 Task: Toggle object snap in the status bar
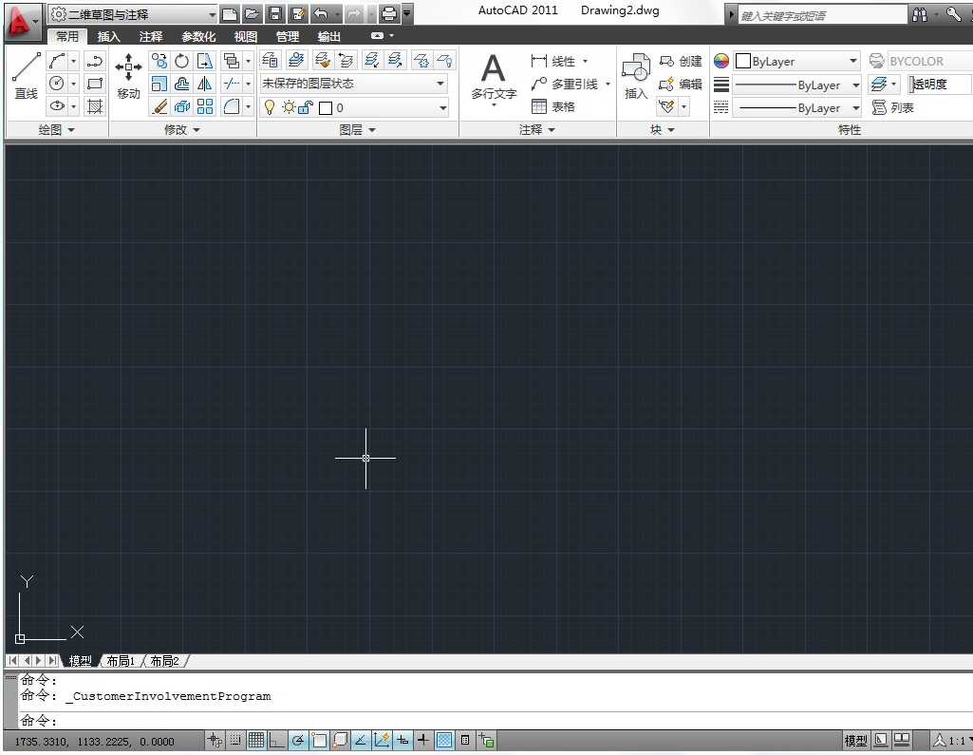(320, 740)
